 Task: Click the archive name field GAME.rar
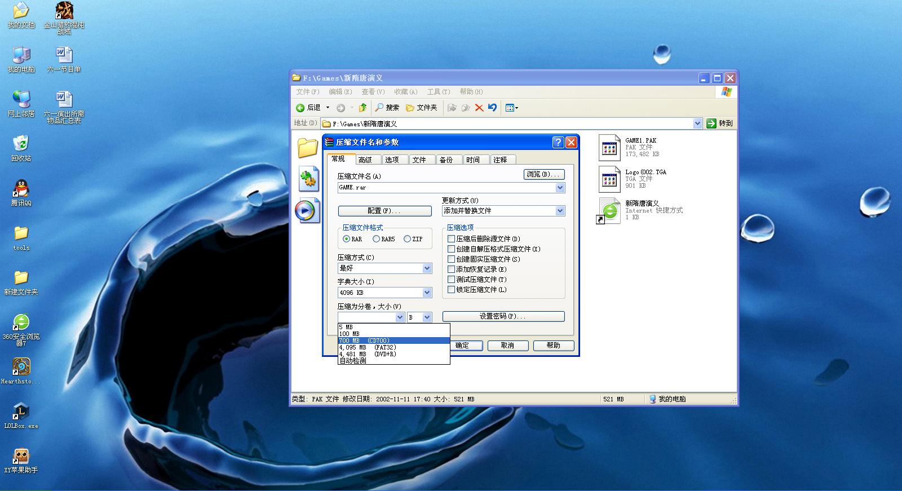coord(446,188)
